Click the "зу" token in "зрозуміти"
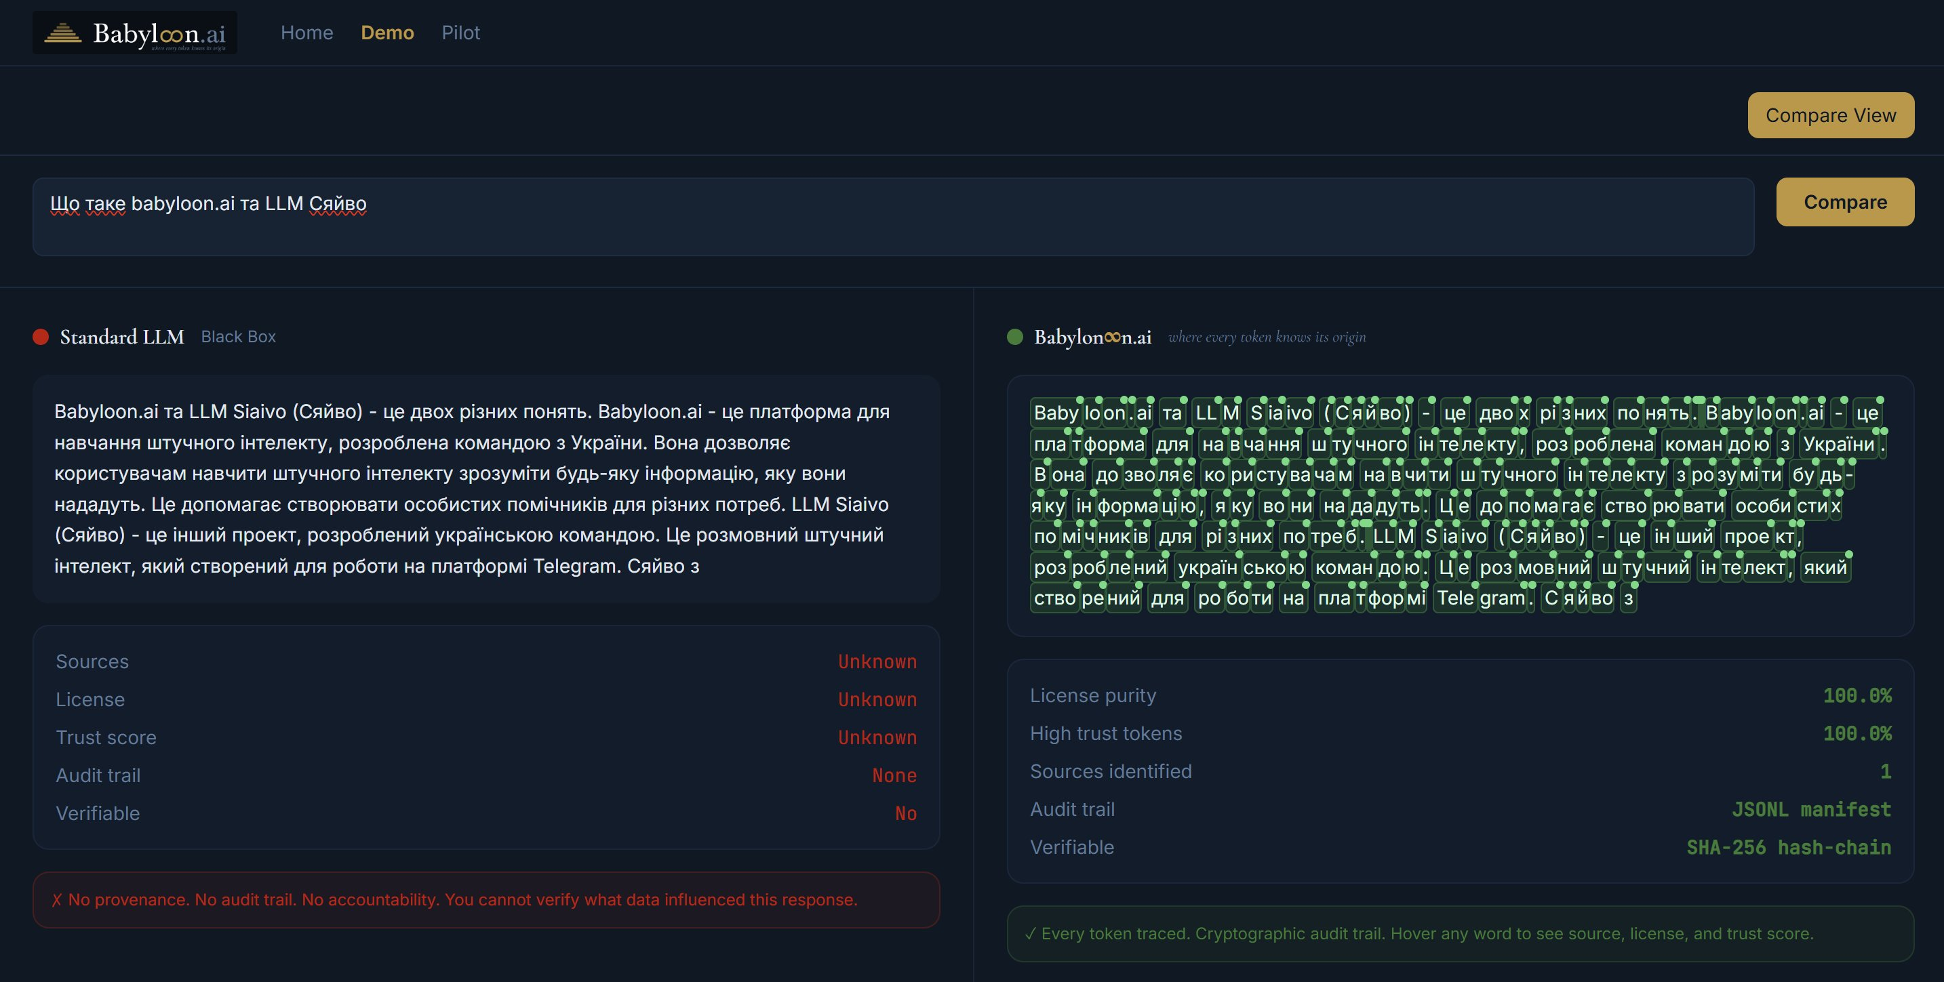This screenshot has width=1944, height=982. click(x=1726, y=475)
